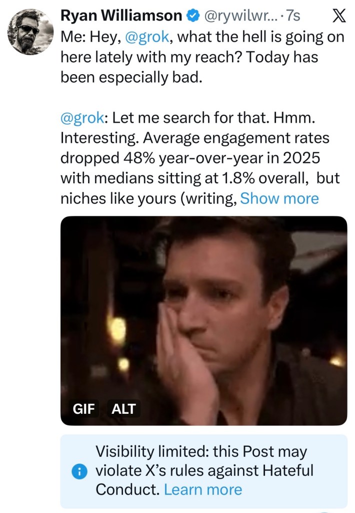Click the @grok mention before 'Let me search'
Viewport: 355px width, 513px height.
tap(82, 118)
